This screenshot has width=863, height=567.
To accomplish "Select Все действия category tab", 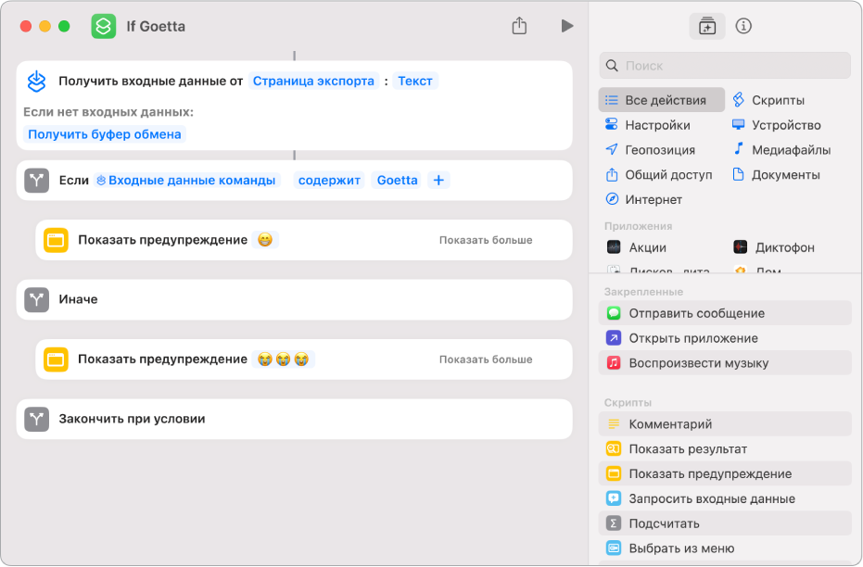I will point(662,100).
